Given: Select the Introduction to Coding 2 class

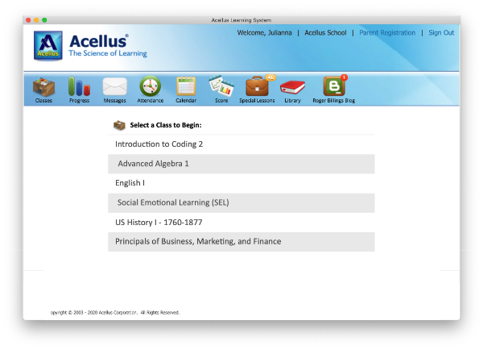Looking at the screenshot, I should tap(242, 144).
